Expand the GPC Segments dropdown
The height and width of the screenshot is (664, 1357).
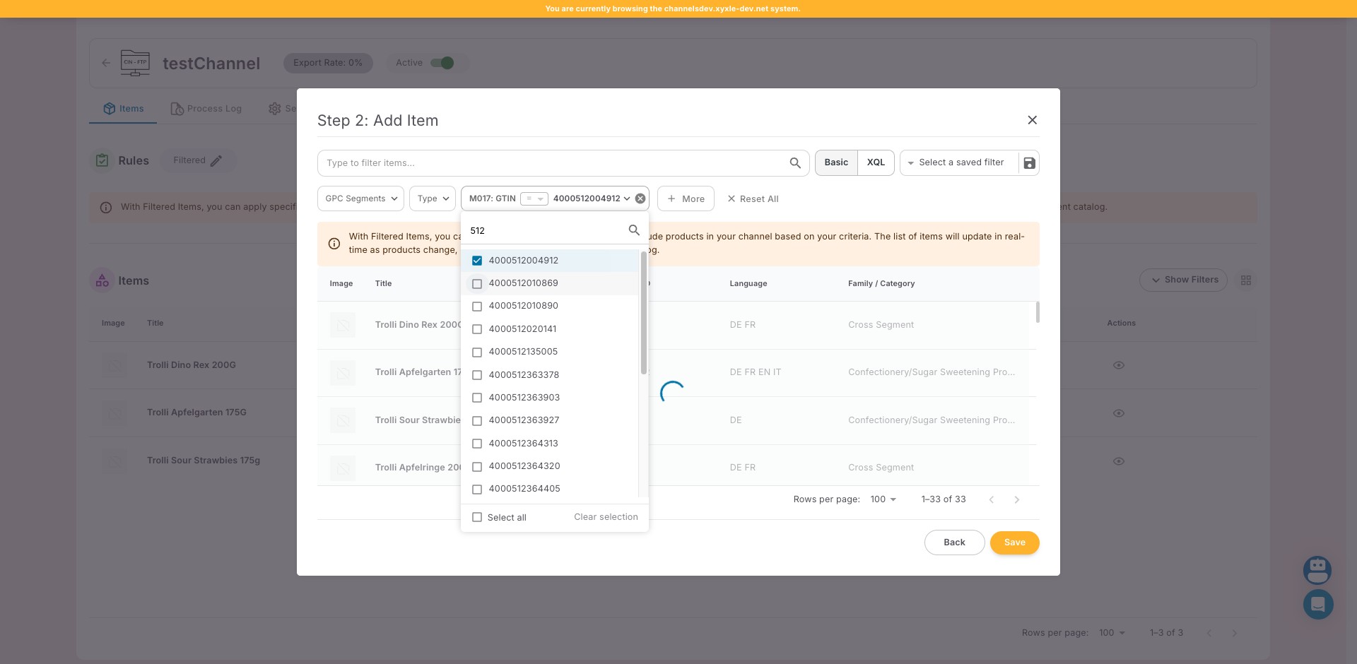click(360, 198)
